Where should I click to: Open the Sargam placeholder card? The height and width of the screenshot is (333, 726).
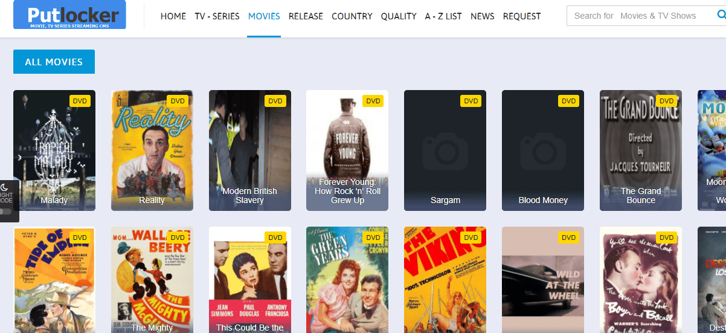click(x=445, y=150)
